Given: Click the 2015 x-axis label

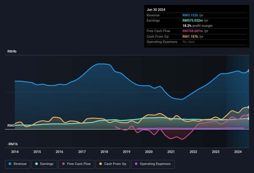Looking at the screenshot, I should pyautogui.click(x=37, y=152).
